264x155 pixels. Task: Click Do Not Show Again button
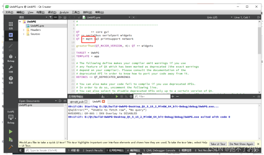click(241, 144)
